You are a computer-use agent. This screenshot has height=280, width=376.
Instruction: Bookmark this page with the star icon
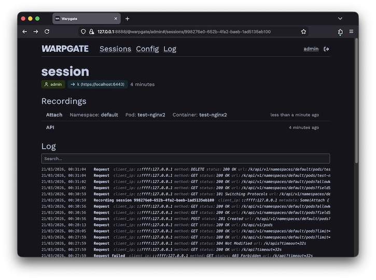(x=303, y=32)
